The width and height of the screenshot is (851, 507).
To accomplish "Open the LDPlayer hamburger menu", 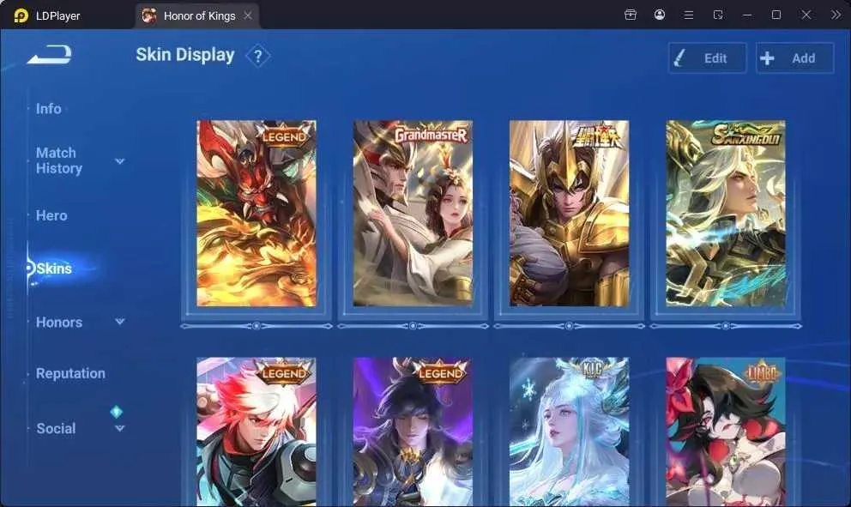I will tap(689, 15).
